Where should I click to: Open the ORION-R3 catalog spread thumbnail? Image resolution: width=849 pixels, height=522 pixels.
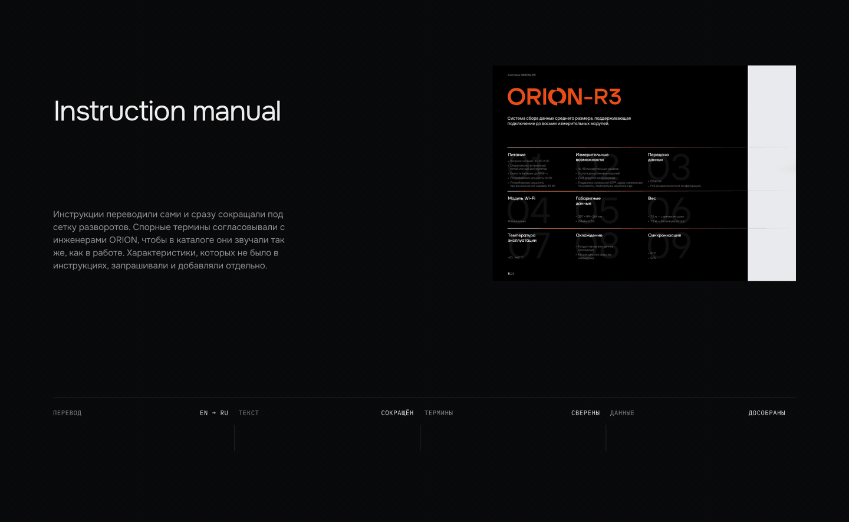click(x=644, y=173)
